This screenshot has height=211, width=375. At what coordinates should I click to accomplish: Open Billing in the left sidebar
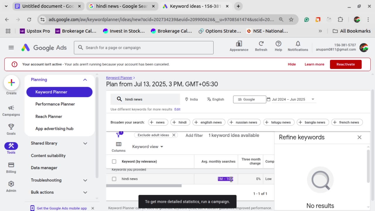(11, 168)
